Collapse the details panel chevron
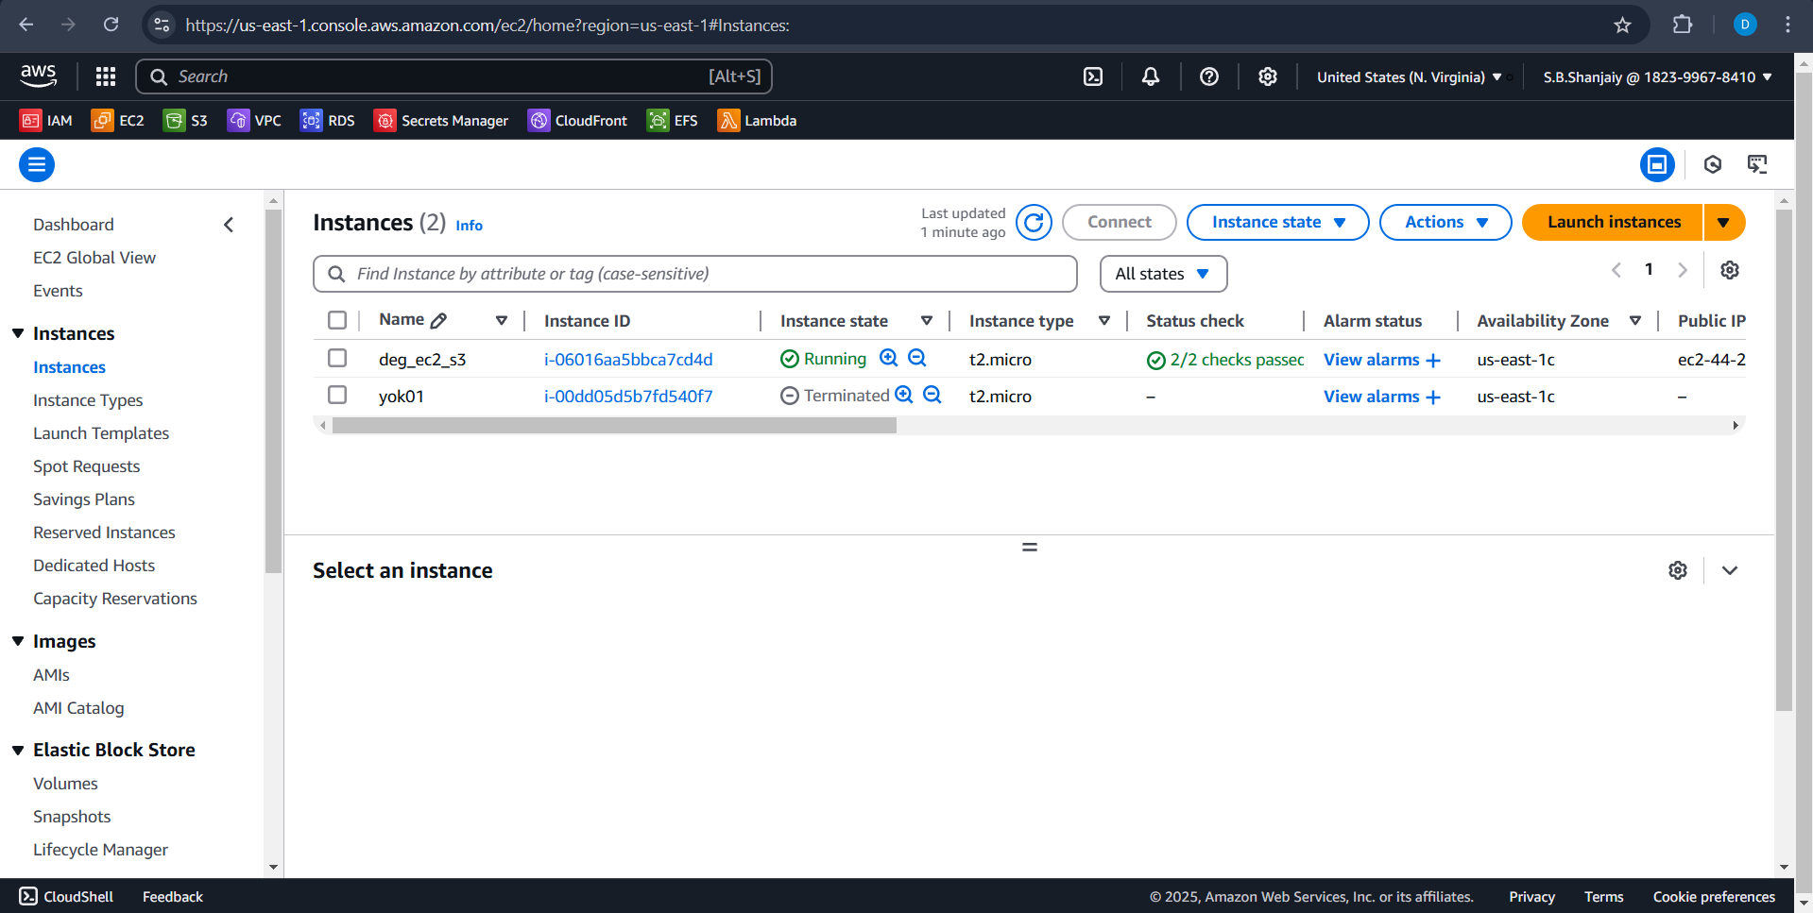This screenshot has height=913, width=1813. pos(1730,570)
